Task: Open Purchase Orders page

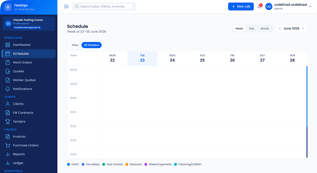Action: tap(29, 145)
